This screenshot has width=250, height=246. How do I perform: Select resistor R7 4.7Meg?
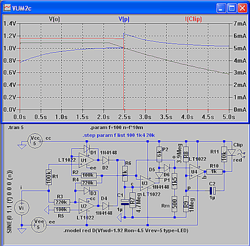point(132,200)
